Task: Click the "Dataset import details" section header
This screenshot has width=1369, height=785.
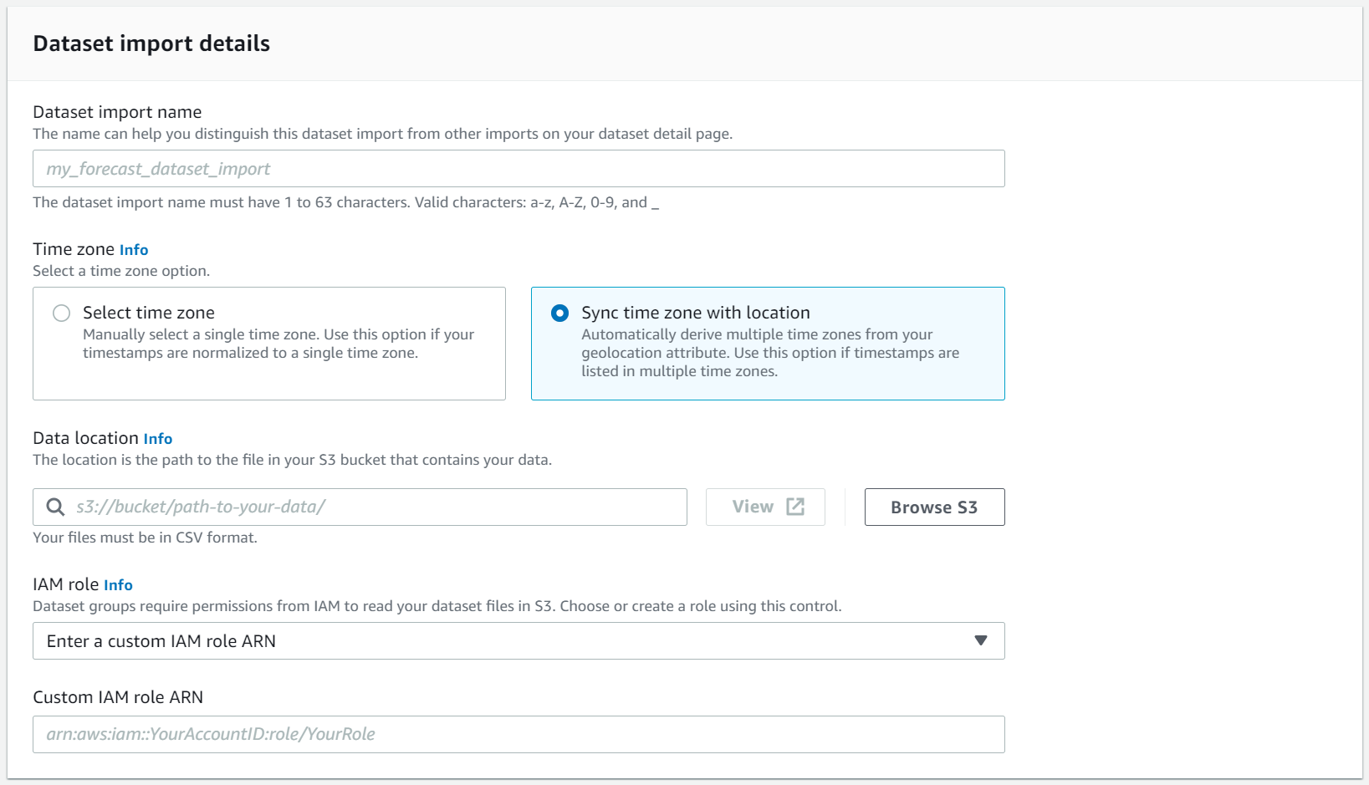Action: 151,43
